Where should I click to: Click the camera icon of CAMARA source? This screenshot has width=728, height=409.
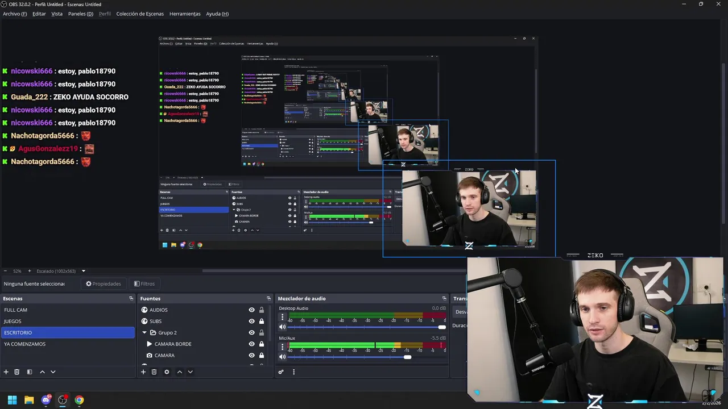150,356
